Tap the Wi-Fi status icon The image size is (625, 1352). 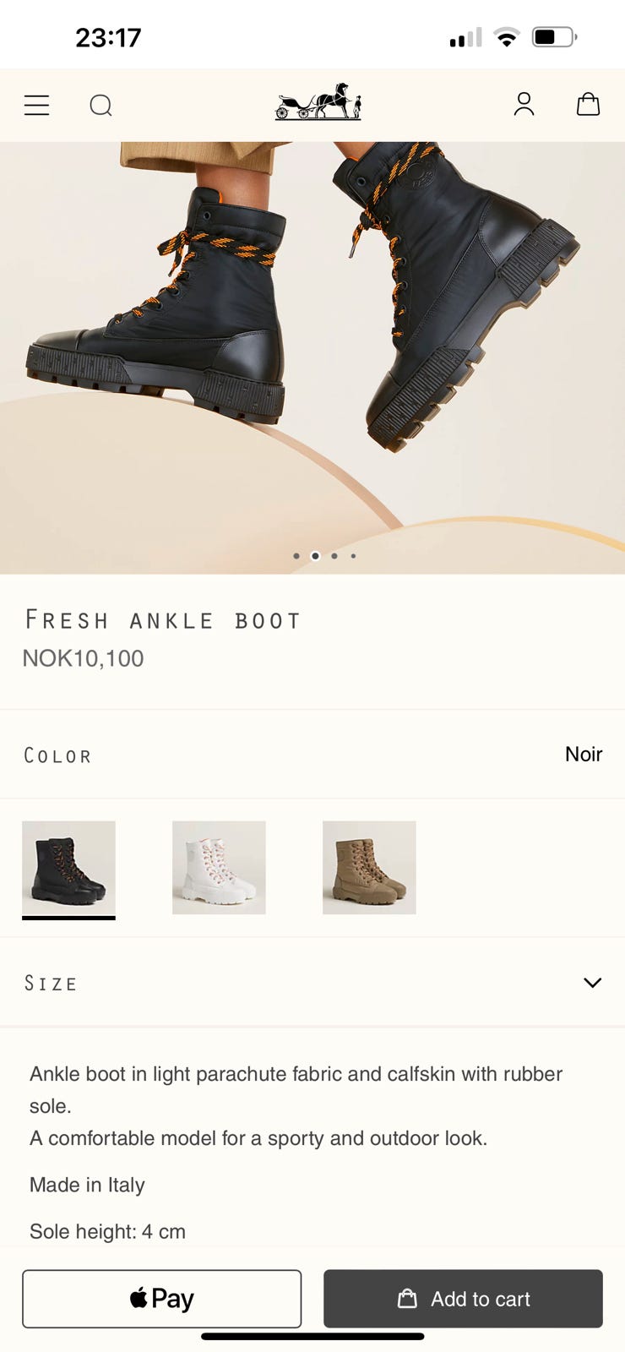click(x=507, y=37)
